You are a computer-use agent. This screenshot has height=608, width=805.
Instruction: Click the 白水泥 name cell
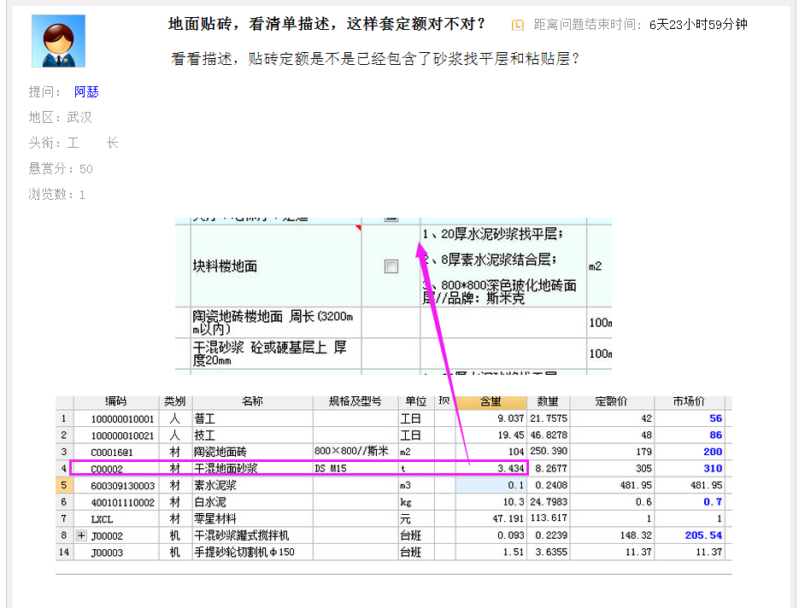[253, 502]
